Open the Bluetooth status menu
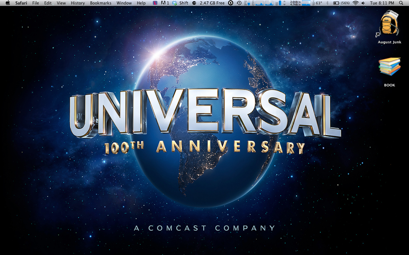The height and width of the screenshot is (255, 409). pyautogui.click(x=327, y=3)
